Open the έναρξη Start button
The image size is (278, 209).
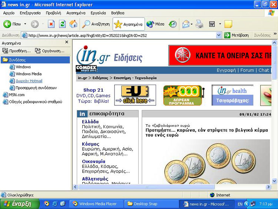tap(19, 204)
